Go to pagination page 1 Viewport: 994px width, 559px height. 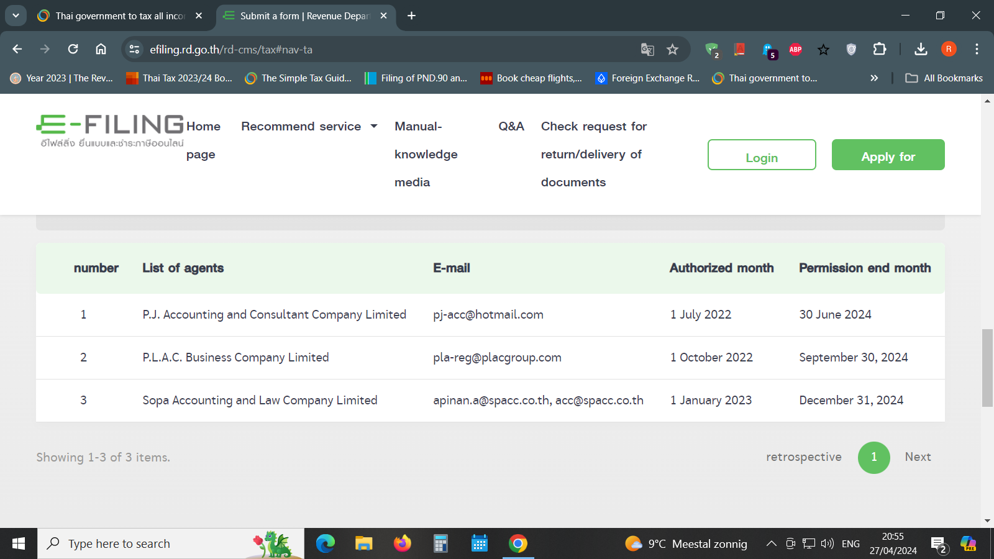[874, 458]
